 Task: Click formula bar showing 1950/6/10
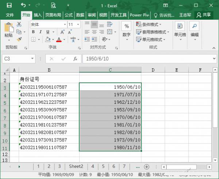pyautogui.click(x=147, y=59)
